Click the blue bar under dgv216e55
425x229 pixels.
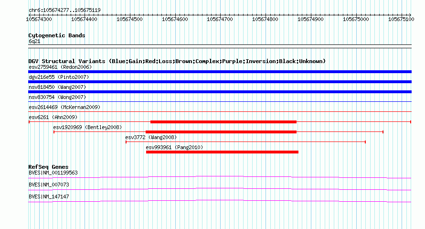coord(220,82)
